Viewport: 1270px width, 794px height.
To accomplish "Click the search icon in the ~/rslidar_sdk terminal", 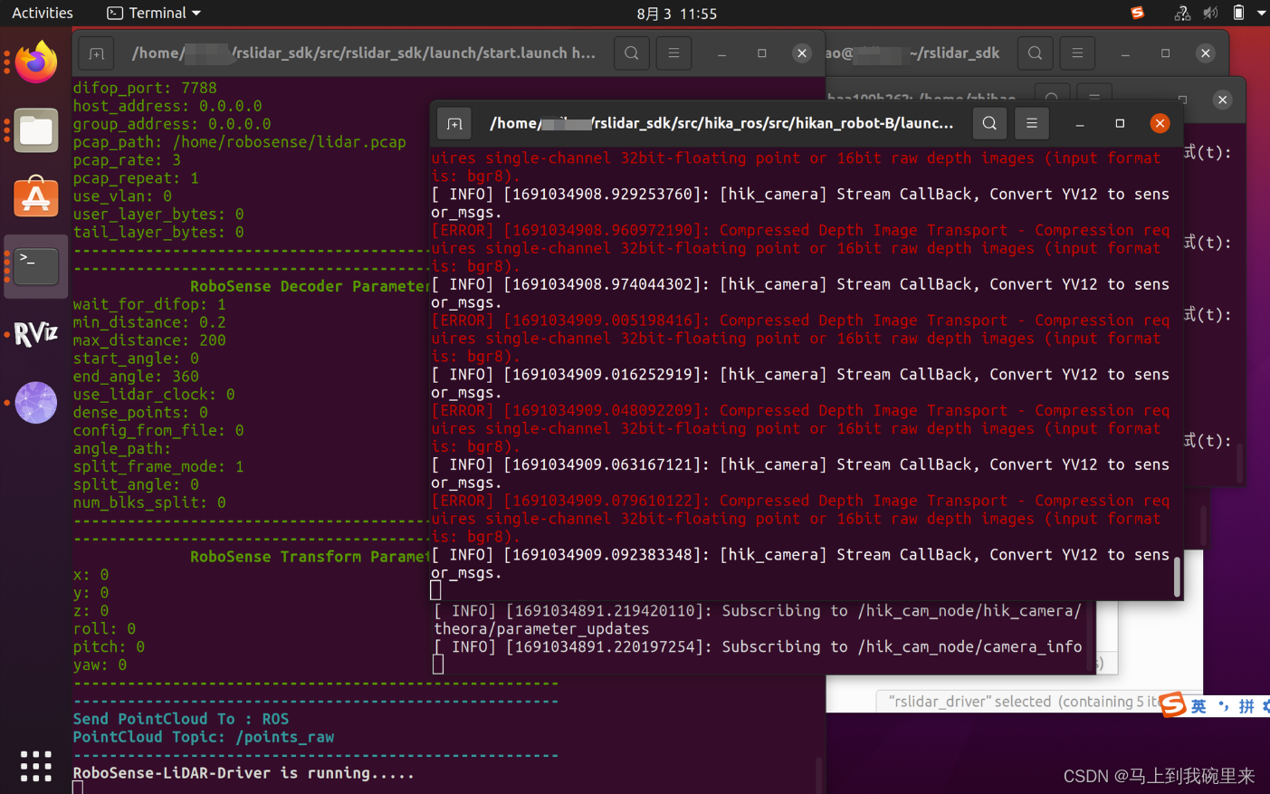I will tap(1035, 53).
